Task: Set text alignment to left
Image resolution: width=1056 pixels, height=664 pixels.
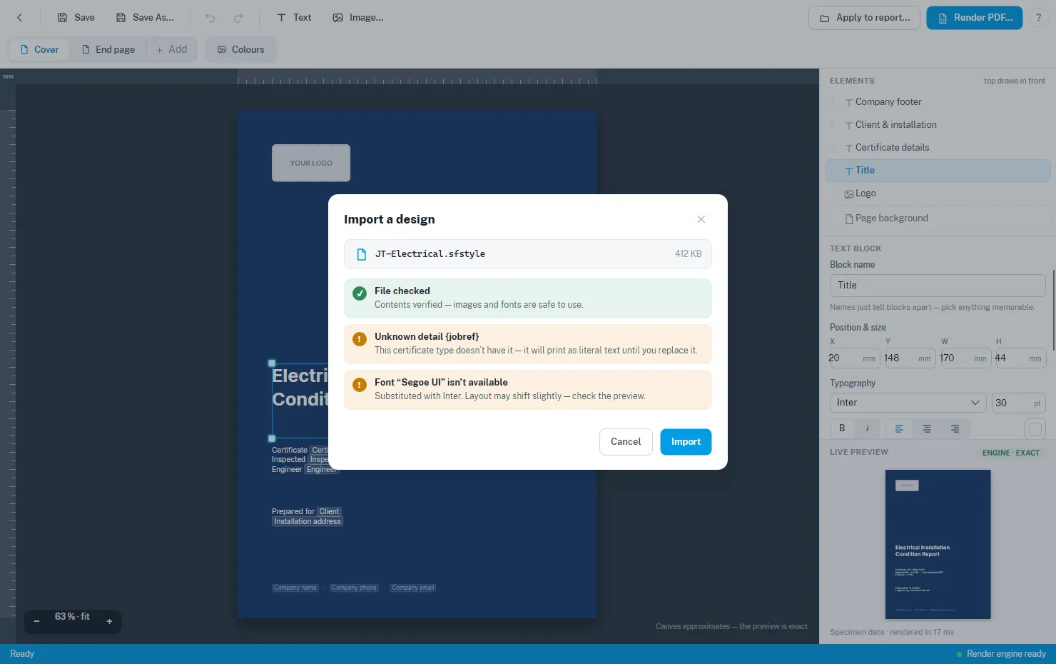Action: 899,428
